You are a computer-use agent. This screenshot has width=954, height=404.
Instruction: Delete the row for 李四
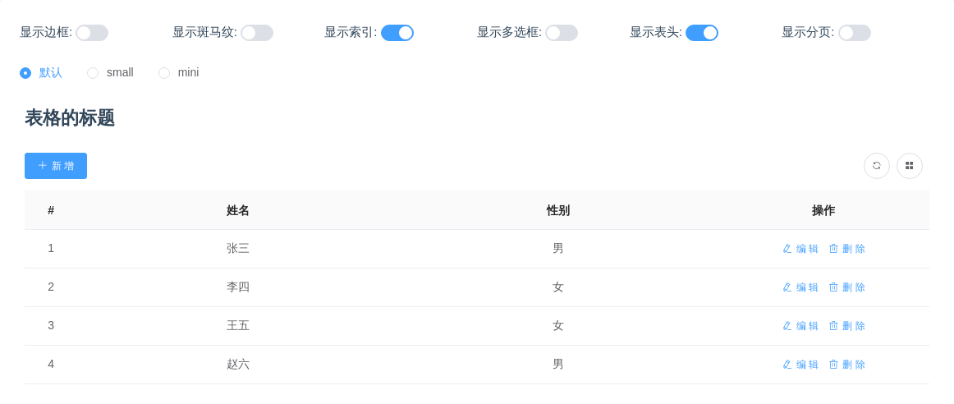click(x=847, y=287)
